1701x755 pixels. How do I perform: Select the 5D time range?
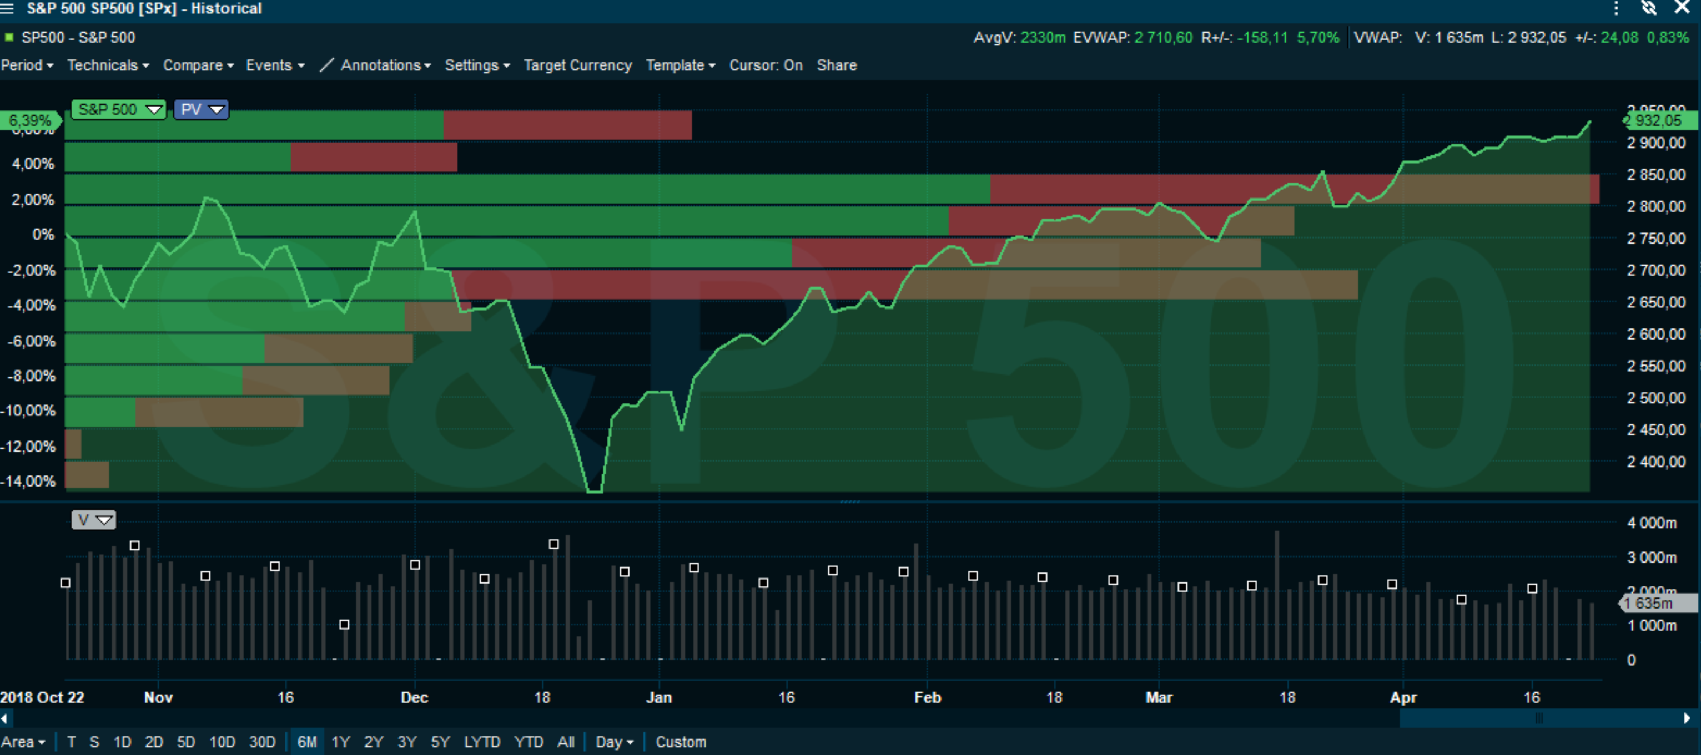point(185,742)
